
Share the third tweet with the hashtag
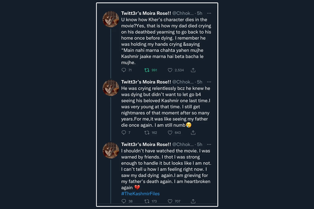(x=193, y=201)
